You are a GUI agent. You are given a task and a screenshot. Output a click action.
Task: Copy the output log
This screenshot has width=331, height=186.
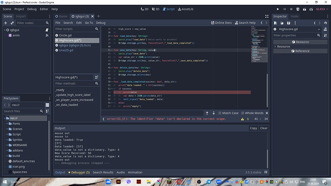pyautogui.click(x=253, y=128)
